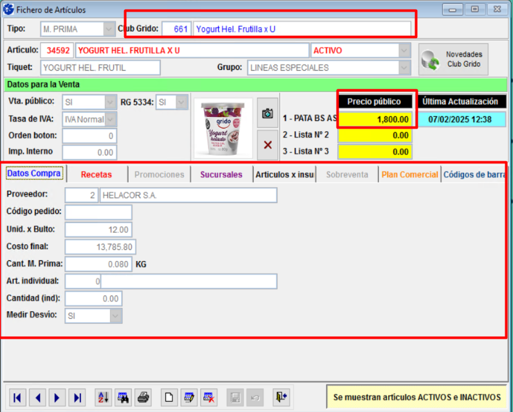Exit the form with door icon
The height and width of the screenshot is (412, 513).
[281, 397]
